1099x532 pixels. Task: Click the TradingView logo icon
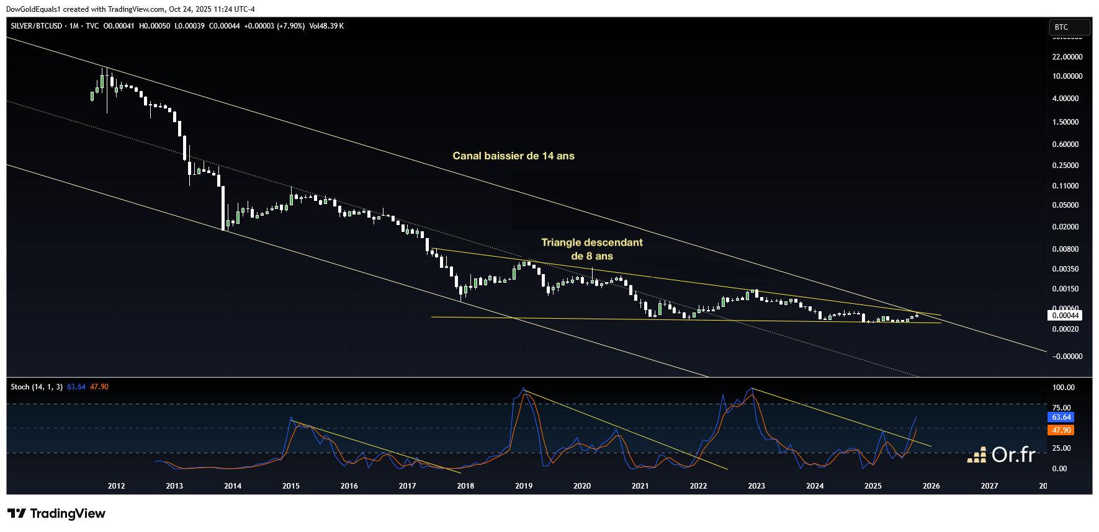click(x=17, y=513)
